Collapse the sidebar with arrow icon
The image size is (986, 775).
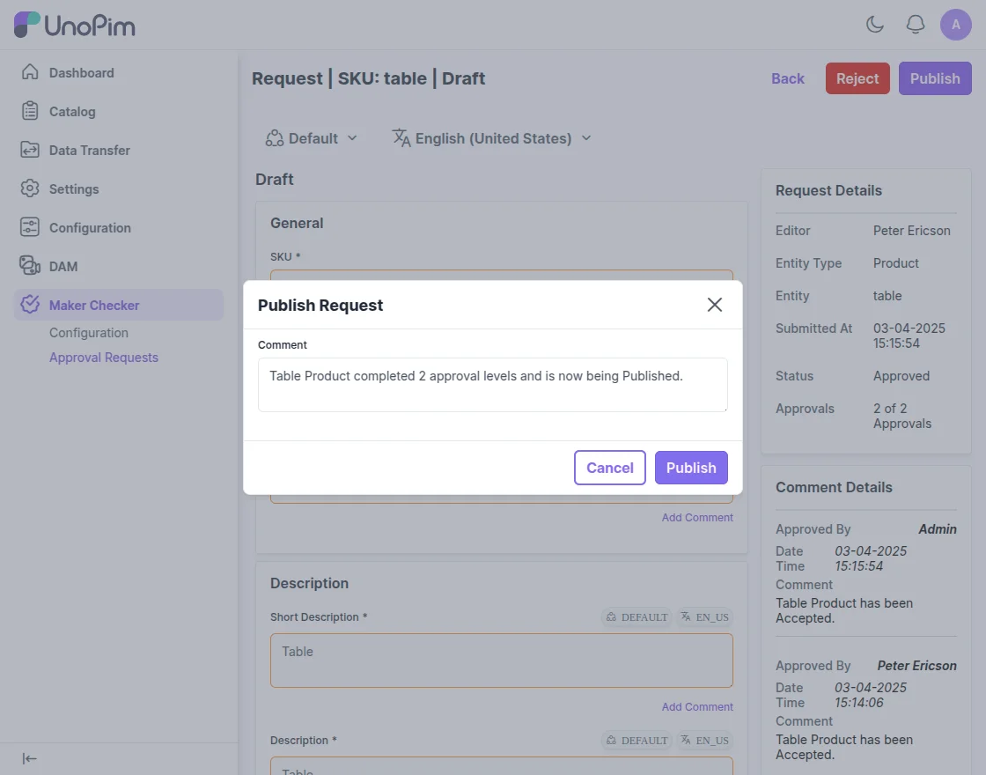click(30, 758)
